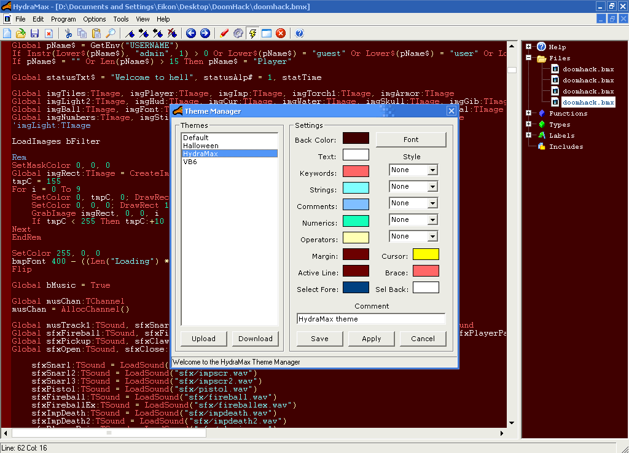
Task: Click the yellow Cursor color swatch
Action: [426, 254]
